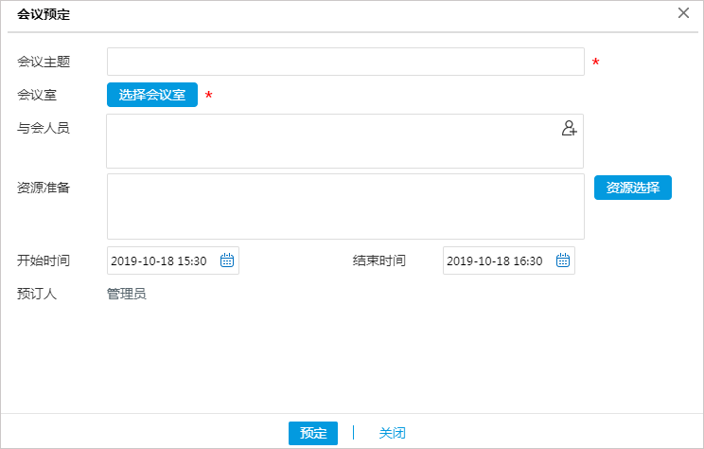
Task: Click inside the 资源准备 text area
Action: (x=345, y=206)
